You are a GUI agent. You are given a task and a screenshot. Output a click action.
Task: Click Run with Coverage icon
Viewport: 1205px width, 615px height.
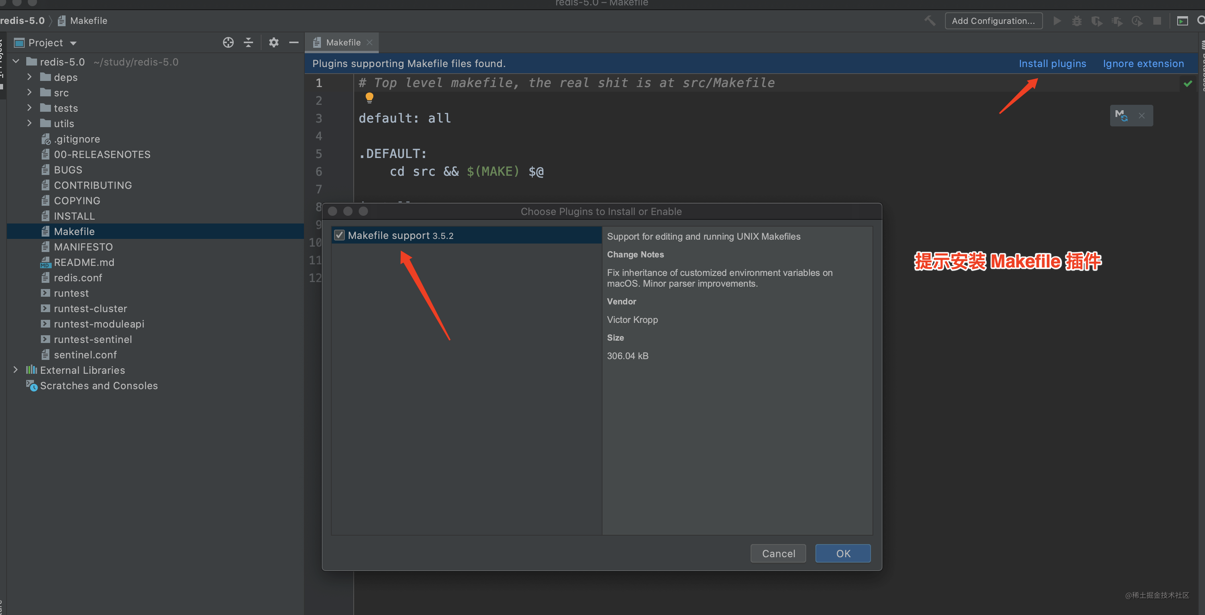(1097, 21)
